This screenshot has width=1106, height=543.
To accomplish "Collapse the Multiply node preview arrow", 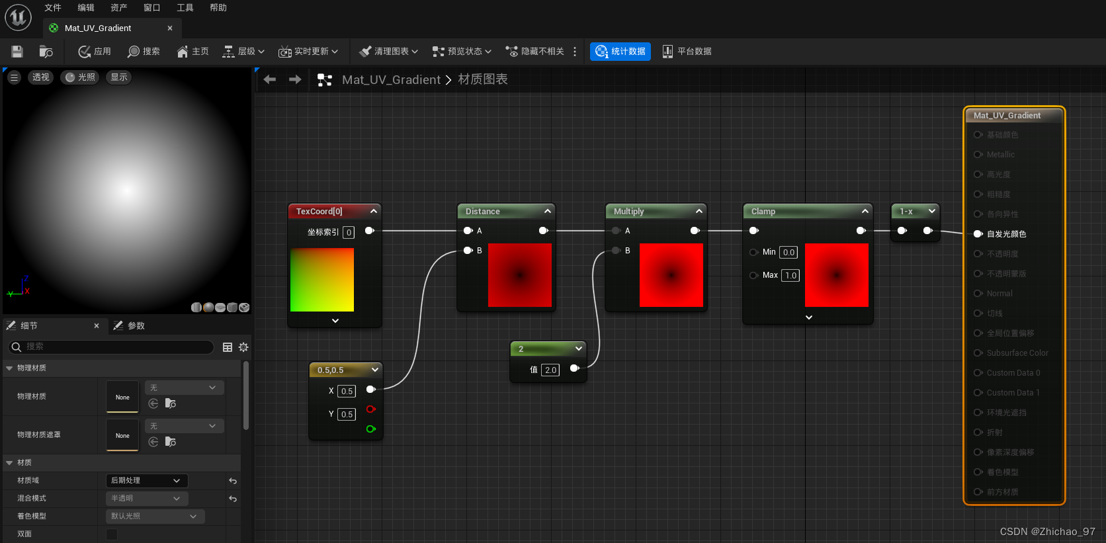I will tap(699, 211).
